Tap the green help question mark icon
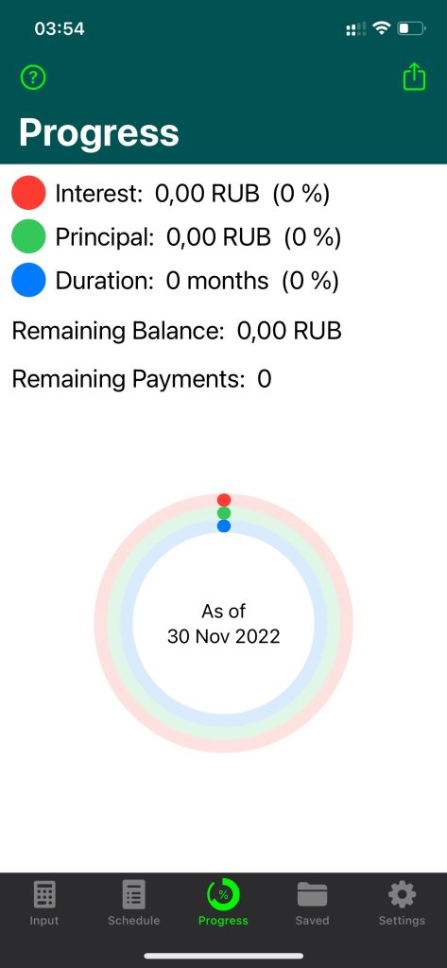 point(33,78)
